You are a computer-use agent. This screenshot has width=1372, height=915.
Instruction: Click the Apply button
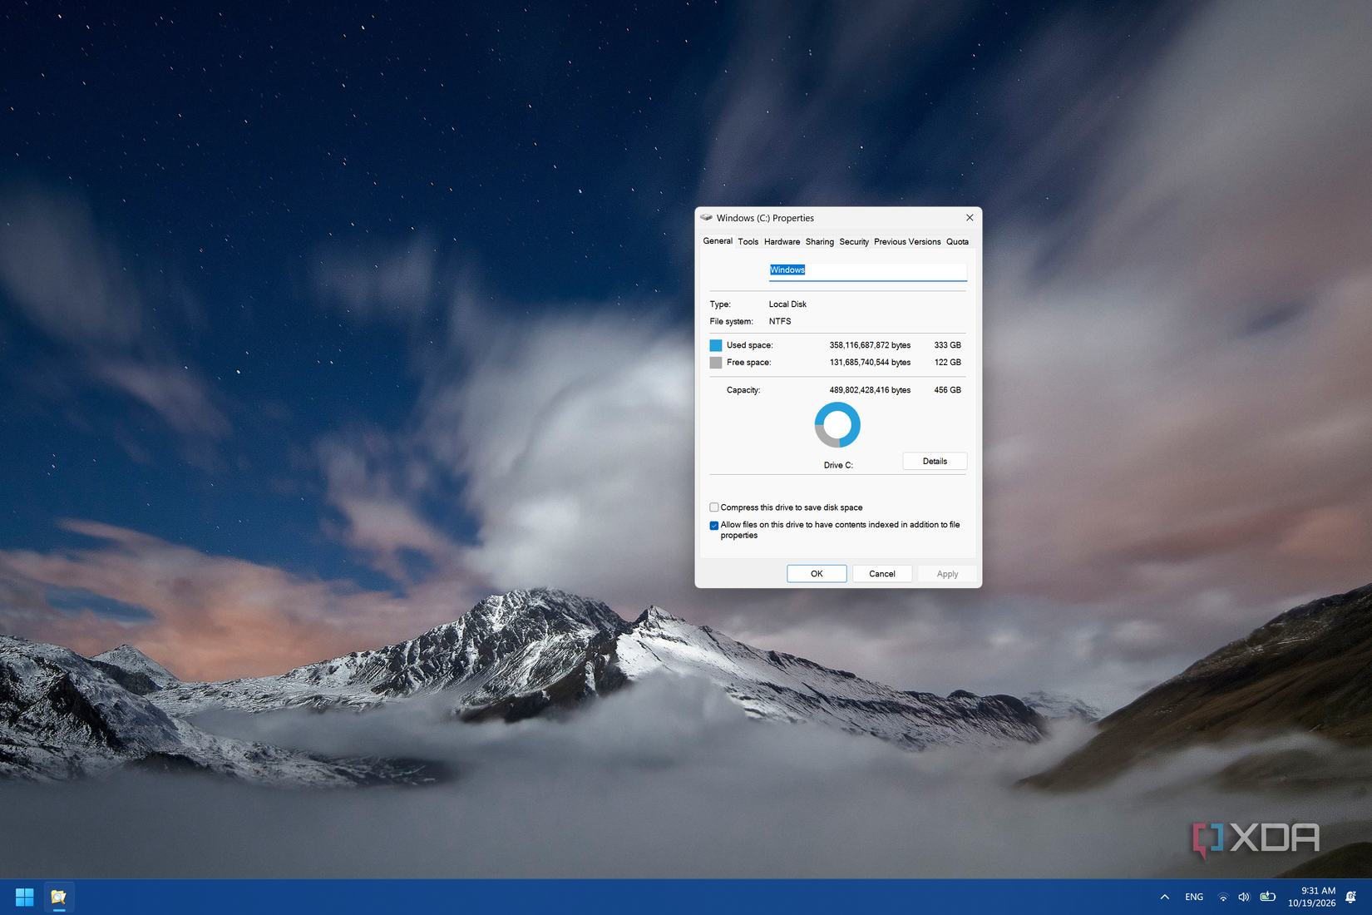point(947,574)
